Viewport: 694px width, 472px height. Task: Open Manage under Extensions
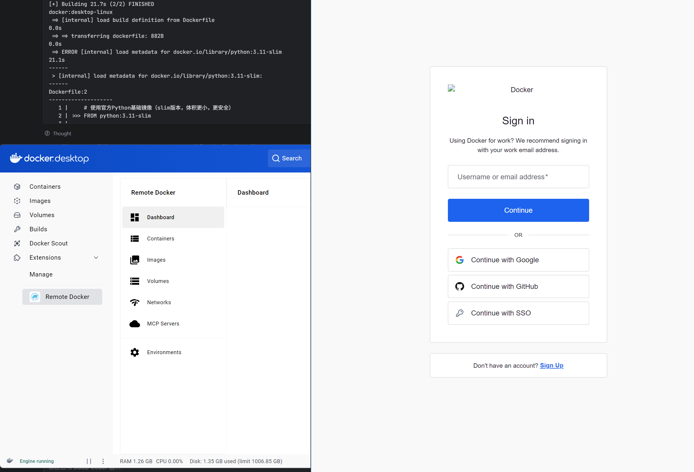click(x=41, y=274)
